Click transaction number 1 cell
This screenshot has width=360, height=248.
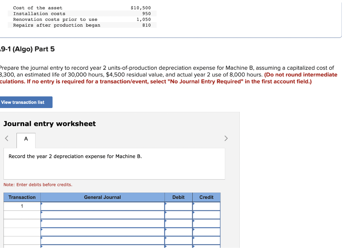(x=22, y=206)
